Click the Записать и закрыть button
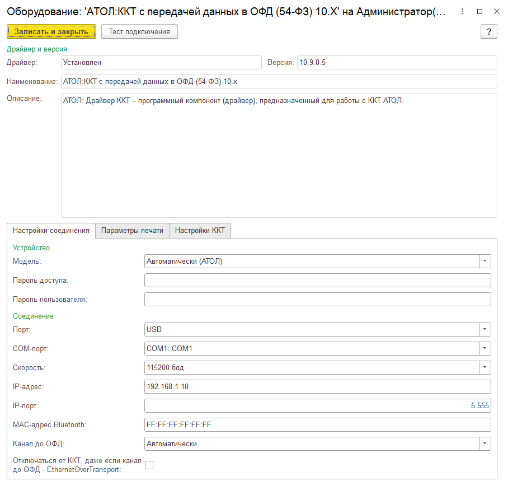This screenshot has width=508, height=481. point(51,31)
